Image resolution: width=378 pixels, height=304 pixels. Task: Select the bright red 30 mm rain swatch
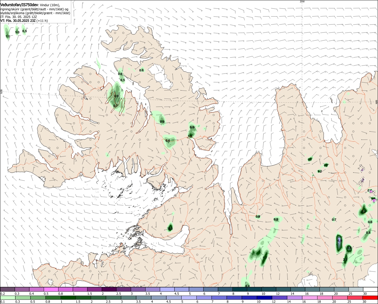[370, 298]
